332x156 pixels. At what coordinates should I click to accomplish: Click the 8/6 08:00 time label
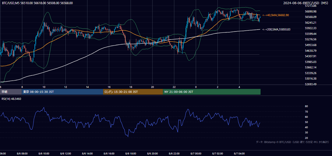22,154
